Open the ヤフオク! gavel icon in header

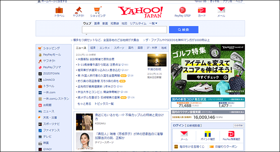(78, 10)
